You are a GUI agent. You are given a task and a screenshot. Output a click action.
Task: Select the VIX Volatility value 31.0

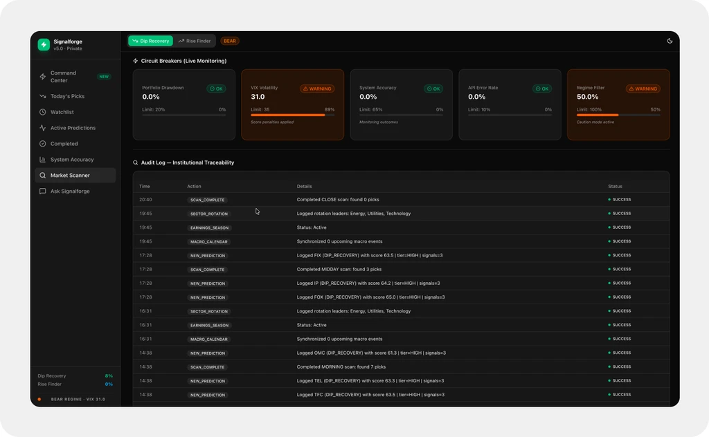tap(258, 97)
